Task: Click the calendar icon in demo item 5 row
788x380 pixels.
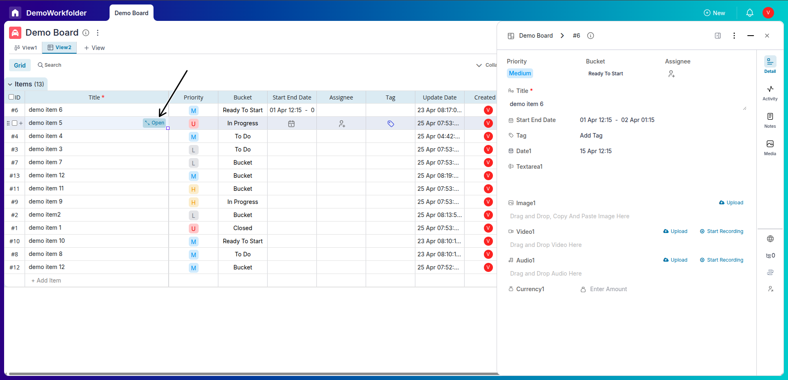Action: [x=291, y=123]
